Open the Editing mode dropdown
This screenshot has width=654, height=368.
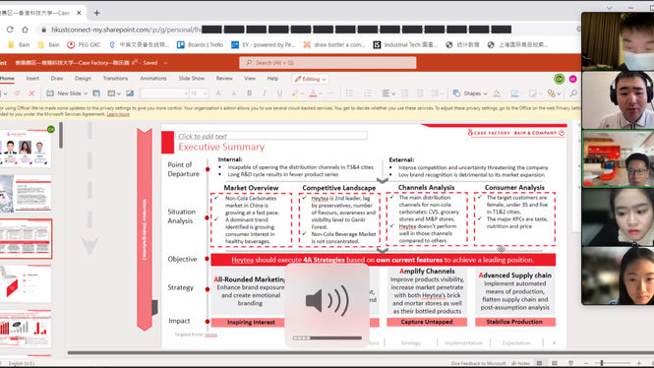(x=310, y=79)
